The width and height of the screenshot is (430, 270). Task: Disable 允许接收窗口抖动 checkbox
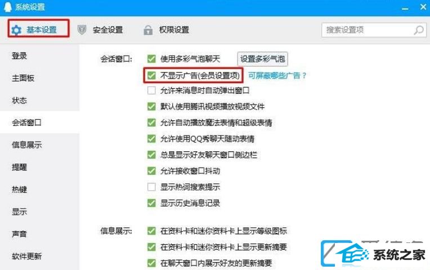click(x=151, y=171)
